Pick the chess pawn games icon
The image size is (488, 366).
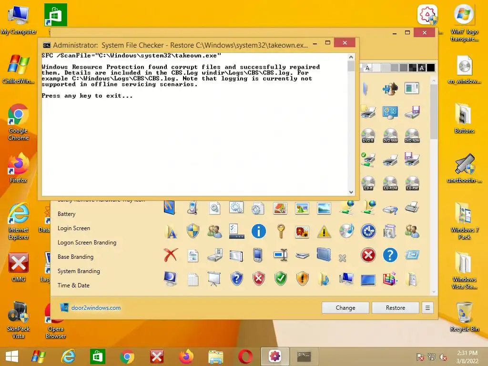click(390, 88)
